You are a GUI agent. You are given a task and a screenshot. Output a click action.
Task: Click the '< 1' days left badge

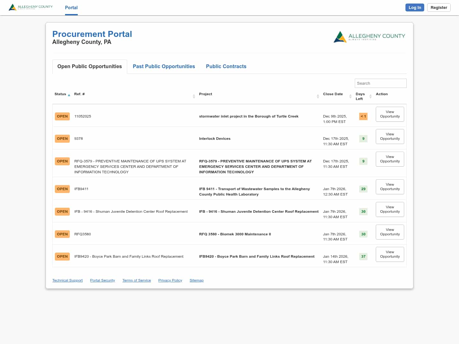coord(363,117)
